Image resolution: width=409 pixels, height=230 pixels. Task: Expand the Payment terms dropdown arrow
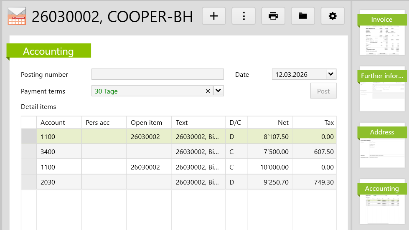click(x=218, y=91)
